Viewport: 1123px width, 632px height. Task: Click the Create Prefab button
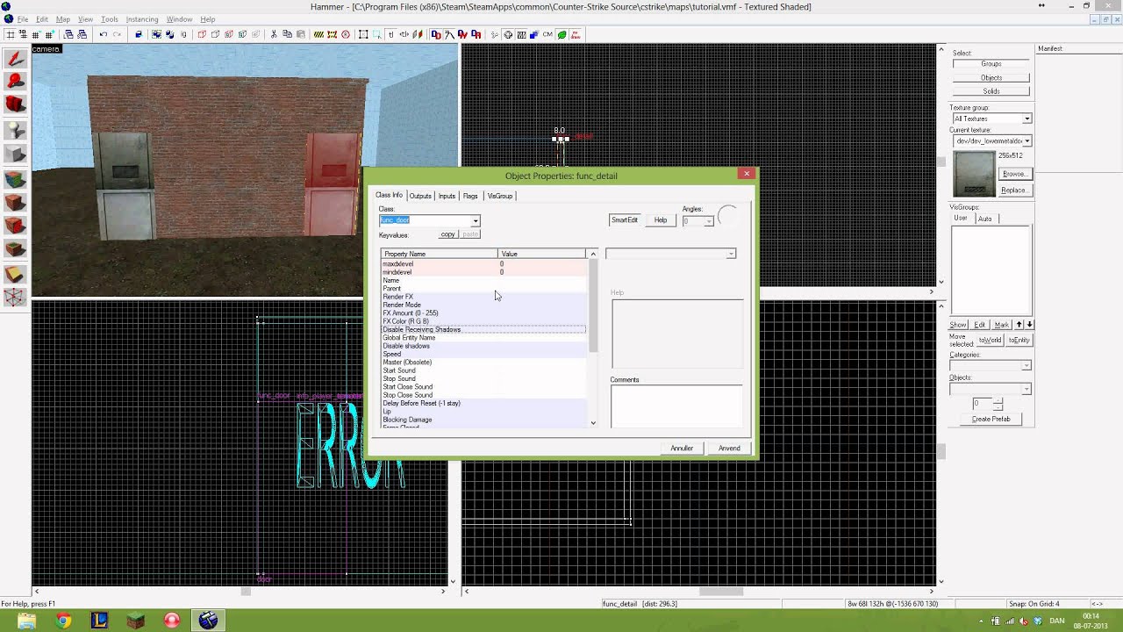point(991,420)
